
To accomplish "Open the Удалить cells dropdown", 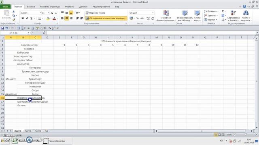I will point(210,15).
